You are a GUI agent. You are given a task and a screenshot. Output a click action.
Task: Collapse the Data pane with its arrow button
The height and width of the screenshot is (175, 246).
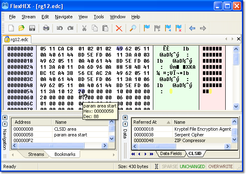coord(125,124)
